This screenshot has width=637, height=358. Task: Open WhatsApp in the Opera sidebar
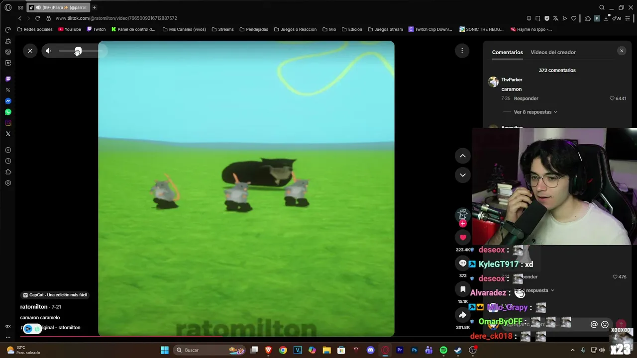pos(8,112)
